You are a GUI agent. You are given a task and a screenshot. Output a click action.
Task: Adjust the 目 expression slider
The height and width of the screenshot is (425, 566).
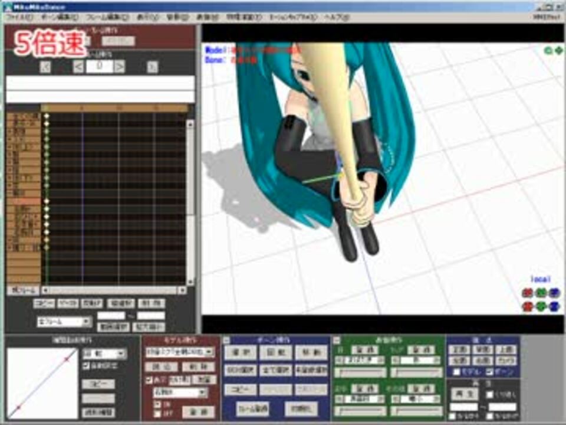click(360, 372)
